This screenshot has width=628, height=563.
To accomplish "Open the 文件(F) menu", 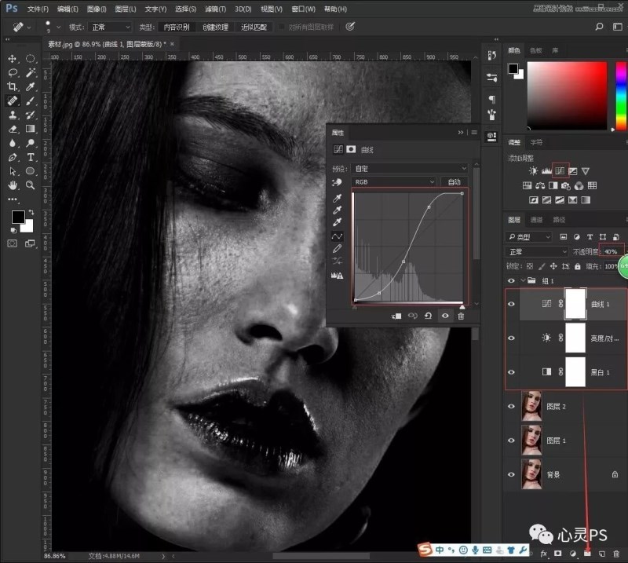I will (38, 9).
